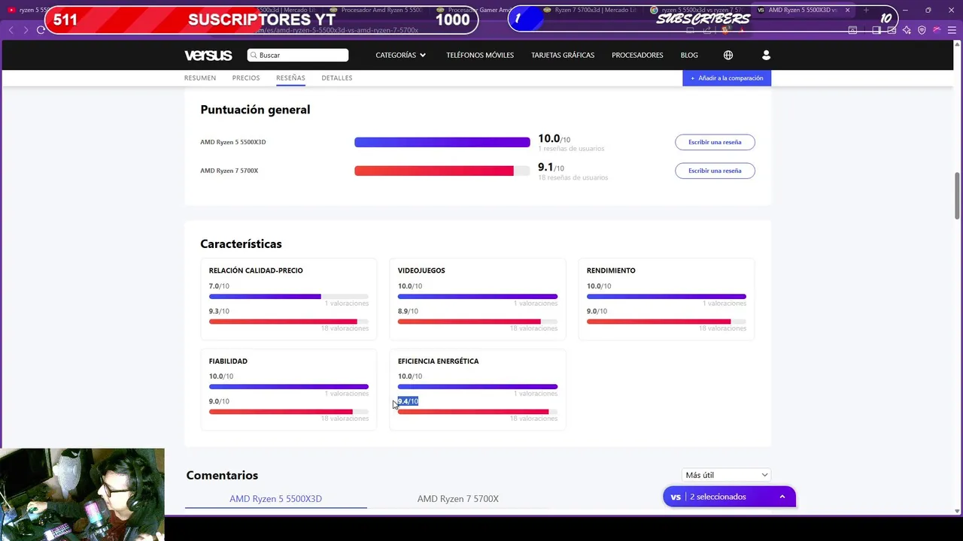Expand the CATEGORÍAS menu

[401, 55]
